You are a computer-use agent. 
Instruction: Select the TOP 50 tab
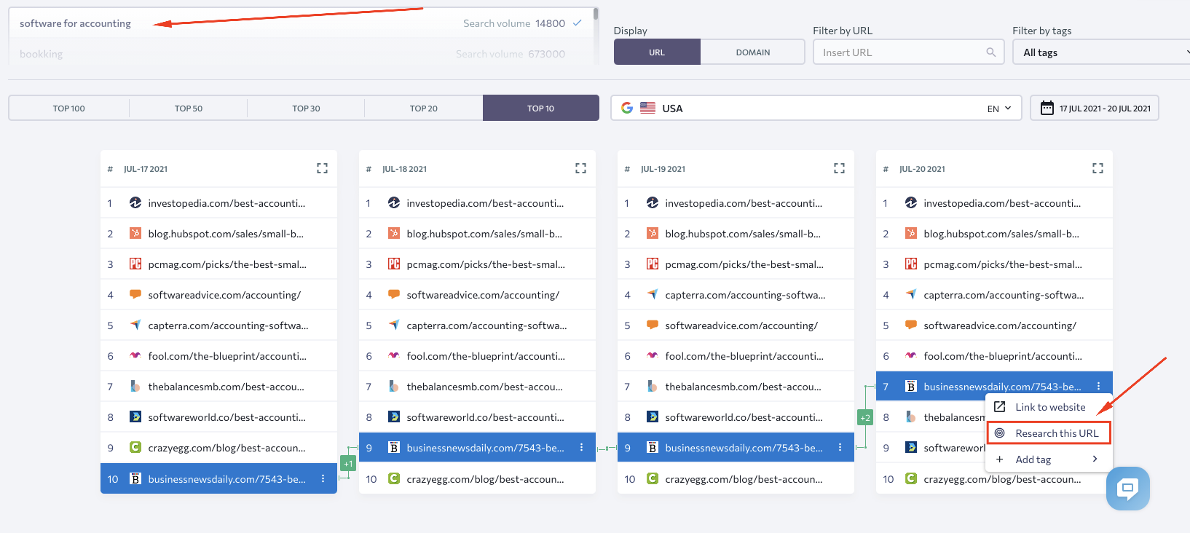pos(189,108)
